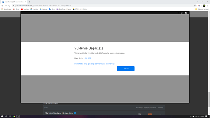Open the network icon in tray
This screenshot has height=118, width=210.
(196, 116)
